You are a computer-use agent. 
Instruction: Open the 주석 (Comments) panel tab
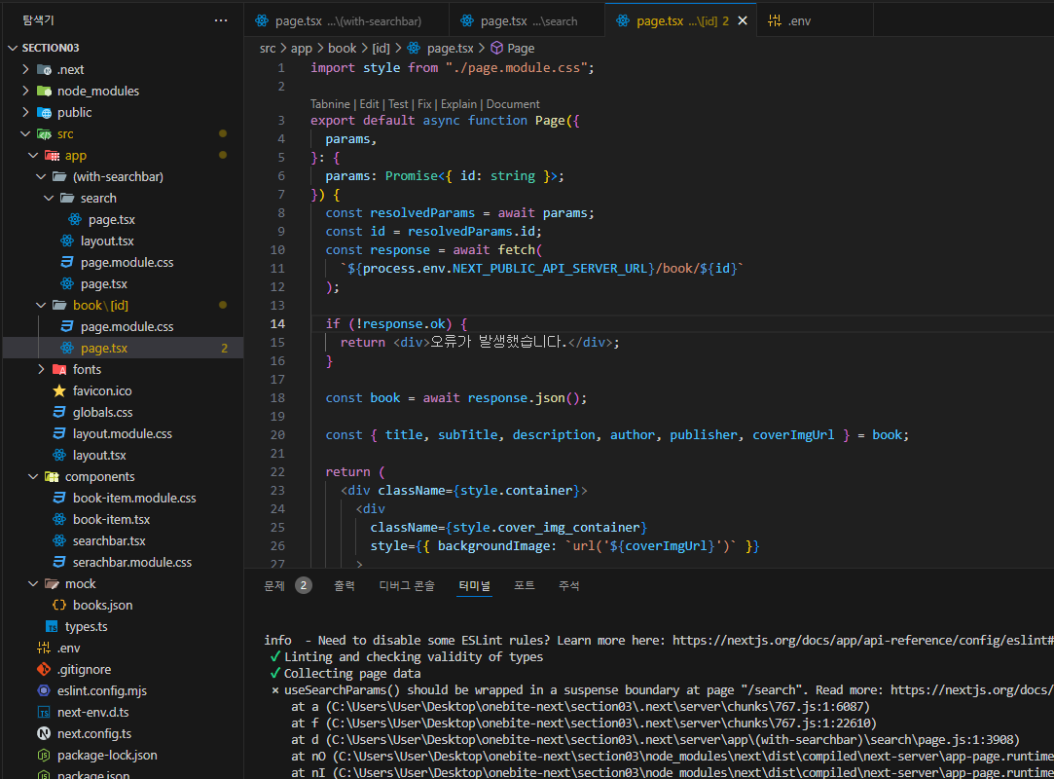point(568,586)
